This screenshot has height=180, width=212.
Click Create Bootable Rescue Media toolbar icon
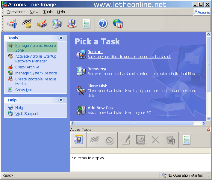point(72,24)
